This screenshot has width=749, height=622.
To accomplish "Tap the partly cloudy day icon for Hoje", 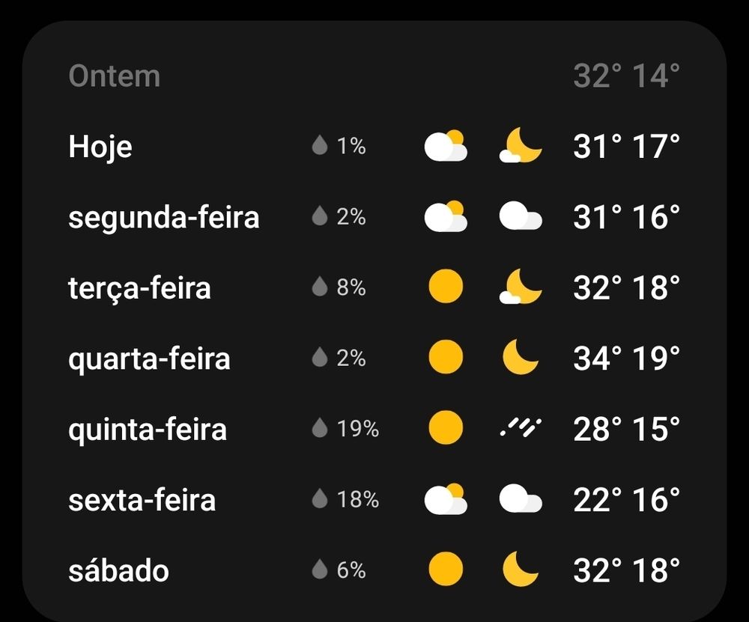I will pyautogui.click(x=446, y=146).
